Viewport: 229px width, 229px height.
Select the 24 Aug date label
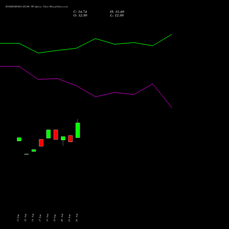coord(76,218)
